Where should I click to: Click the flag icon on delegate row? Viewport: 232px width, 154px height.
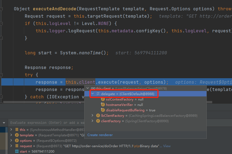coord(98,94)
